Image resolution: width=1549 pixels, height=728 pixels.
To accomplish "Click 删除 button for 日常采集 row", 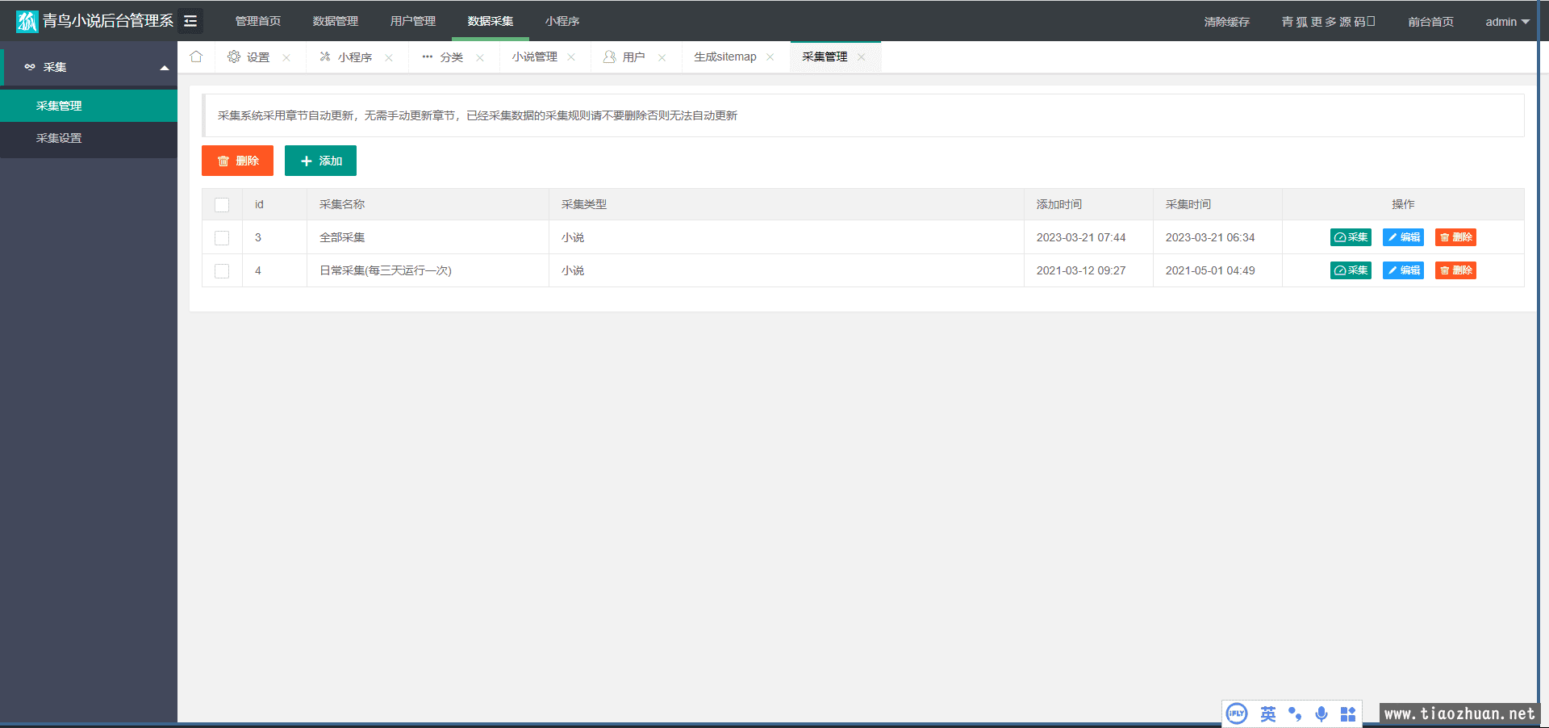I will [x=1455, y=270].
